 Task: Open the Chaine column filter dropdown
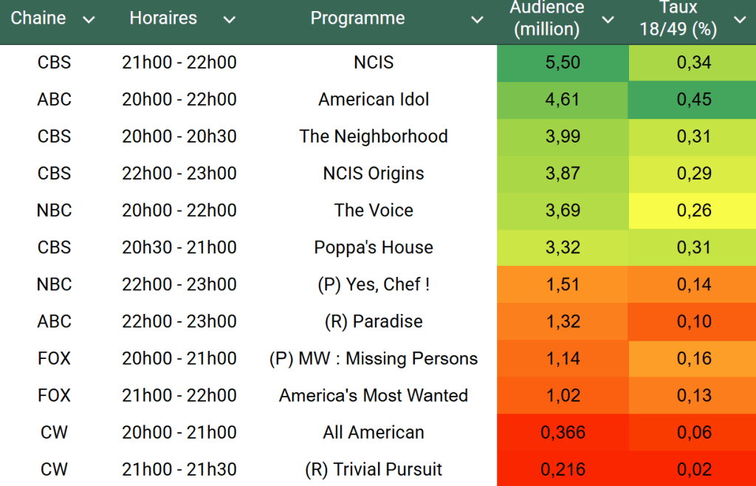pos(89,20)
